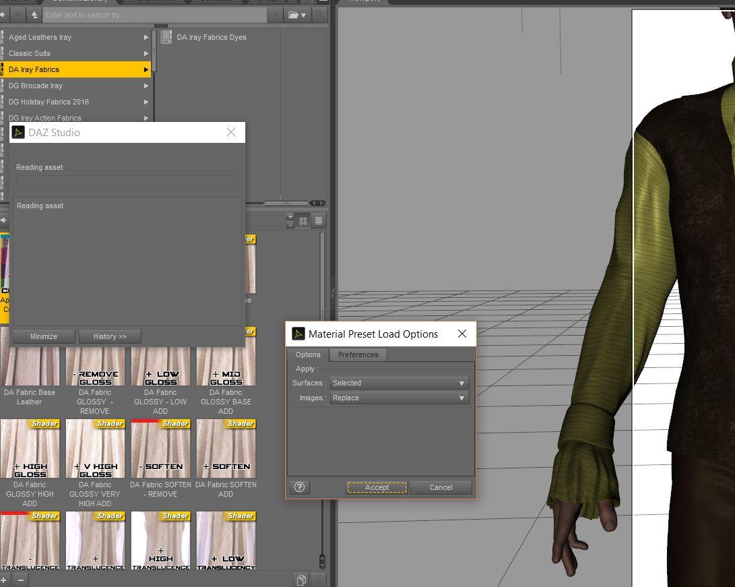
Task: Expand DG Holiday Fabrics 2016 arrow
Action: pos(146,102)
